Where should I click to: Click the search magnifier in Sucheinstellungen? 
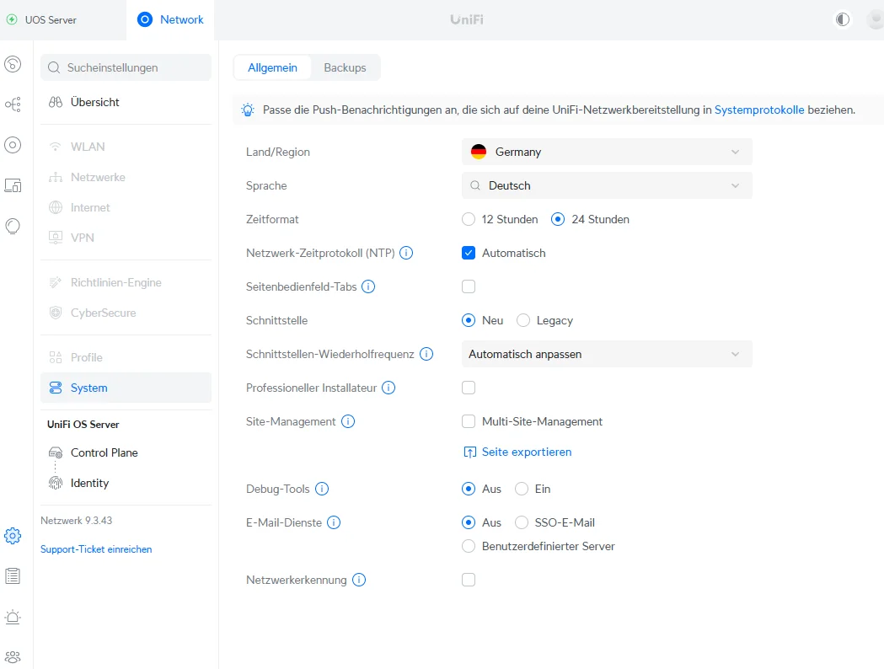[54, 67]
